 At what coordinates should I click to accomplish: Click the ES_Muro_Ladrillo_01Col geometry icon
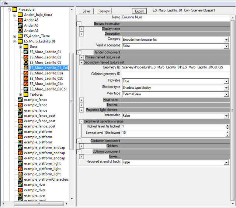(26, 89)
